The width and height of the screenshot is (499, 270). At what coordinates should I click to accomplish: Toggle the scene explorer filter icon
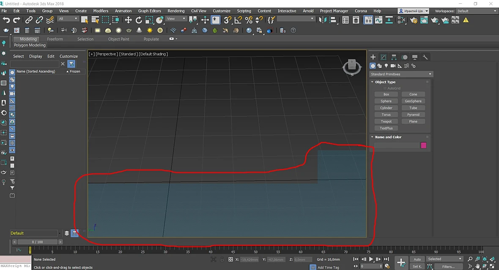pos(71,64)
